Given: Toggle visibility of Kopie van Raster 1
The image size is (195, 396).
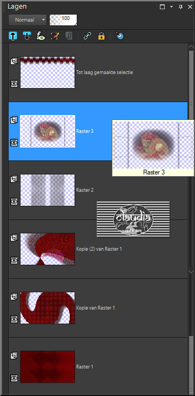Looking at the screenshot, I should click(x=14, y=319).
